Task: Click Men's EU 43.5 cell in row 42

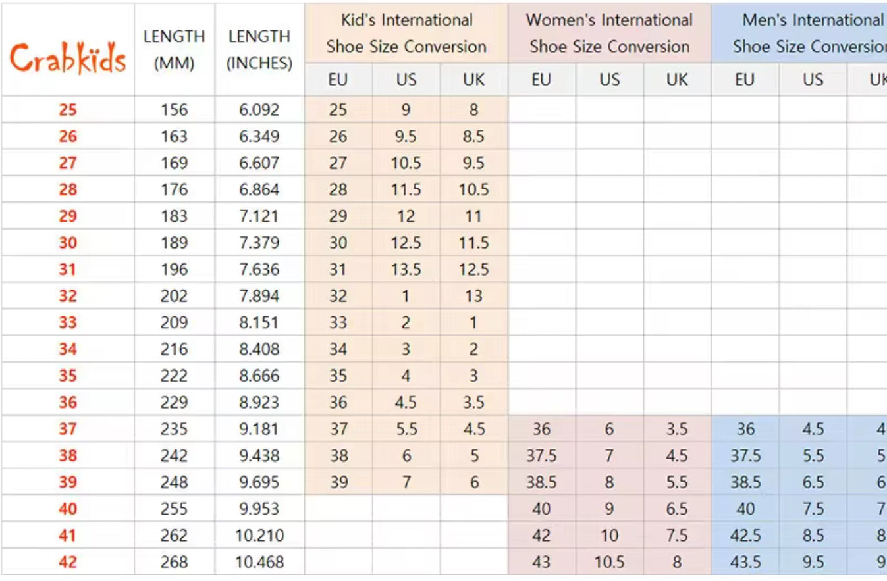Action: [745, 562]
